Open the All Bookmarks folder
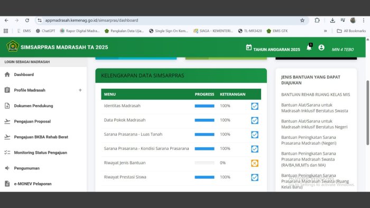Screen dimensions: 370x208 (351, 31)
